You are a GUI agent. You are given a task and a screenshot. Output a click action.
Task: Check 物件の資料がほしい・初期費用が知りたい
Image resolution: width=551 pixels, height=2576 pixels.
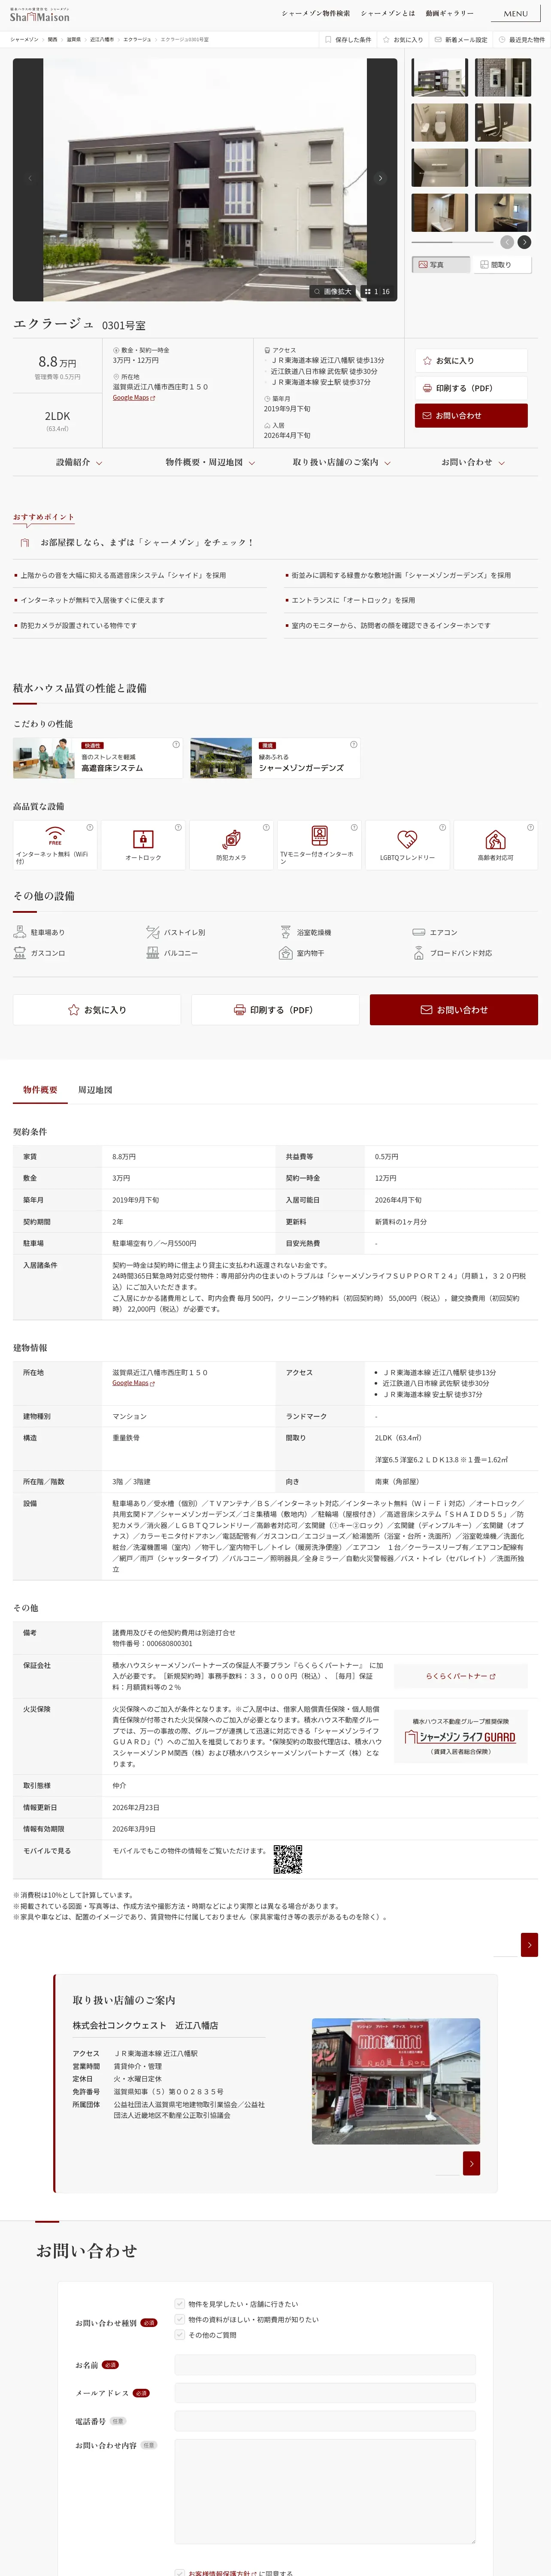[179, 2319]
